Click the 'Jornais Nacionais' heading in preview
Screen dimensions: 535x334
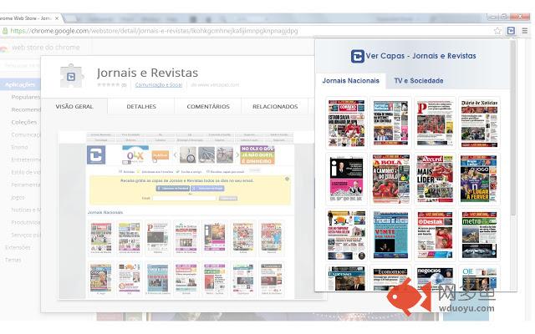pos(105,212)
